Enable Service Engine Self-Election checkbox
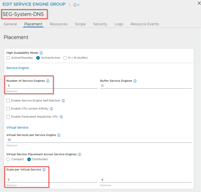 [8, 101]
